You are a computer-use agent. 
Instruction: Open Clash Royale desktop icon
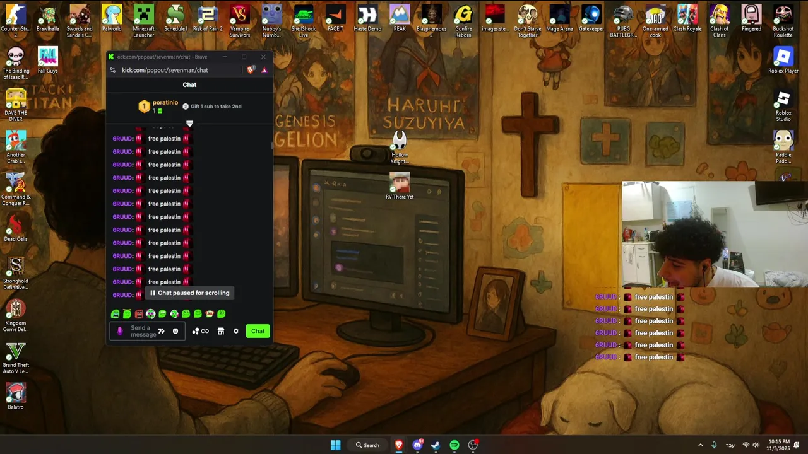(x=687, y=19)
